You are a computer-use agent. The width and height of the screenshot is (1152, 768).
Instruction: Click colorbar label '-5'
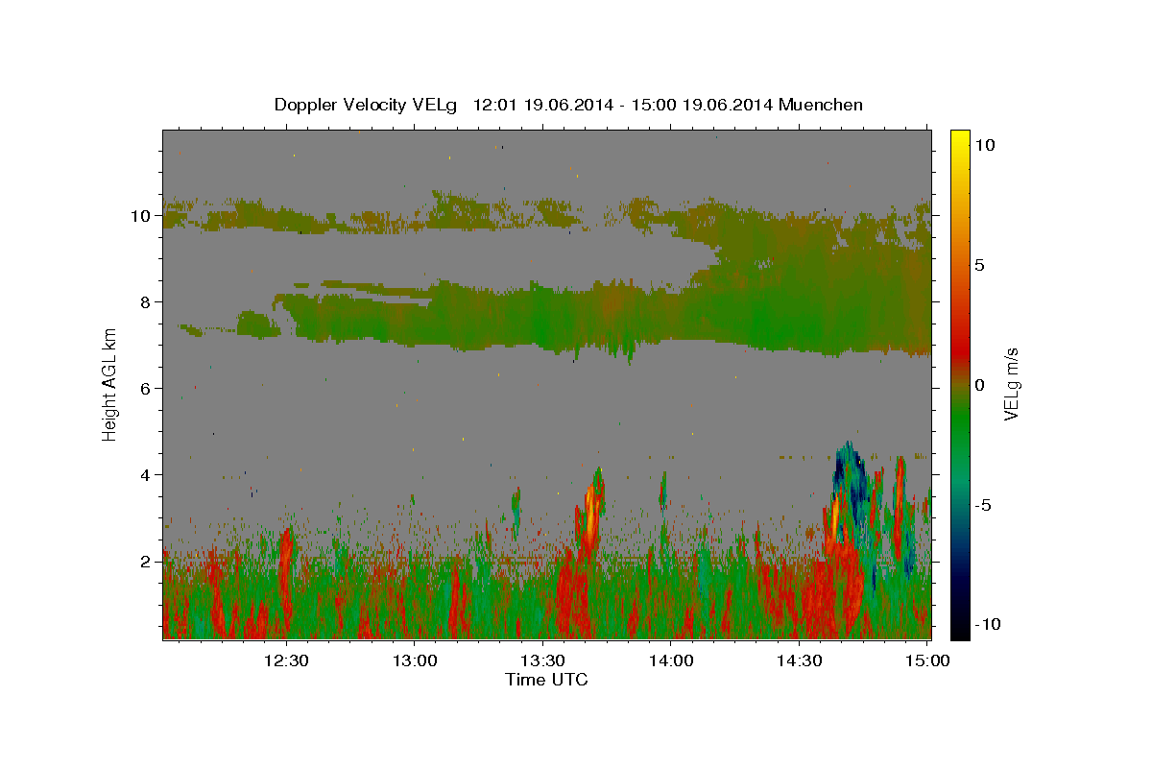(982, 504)
